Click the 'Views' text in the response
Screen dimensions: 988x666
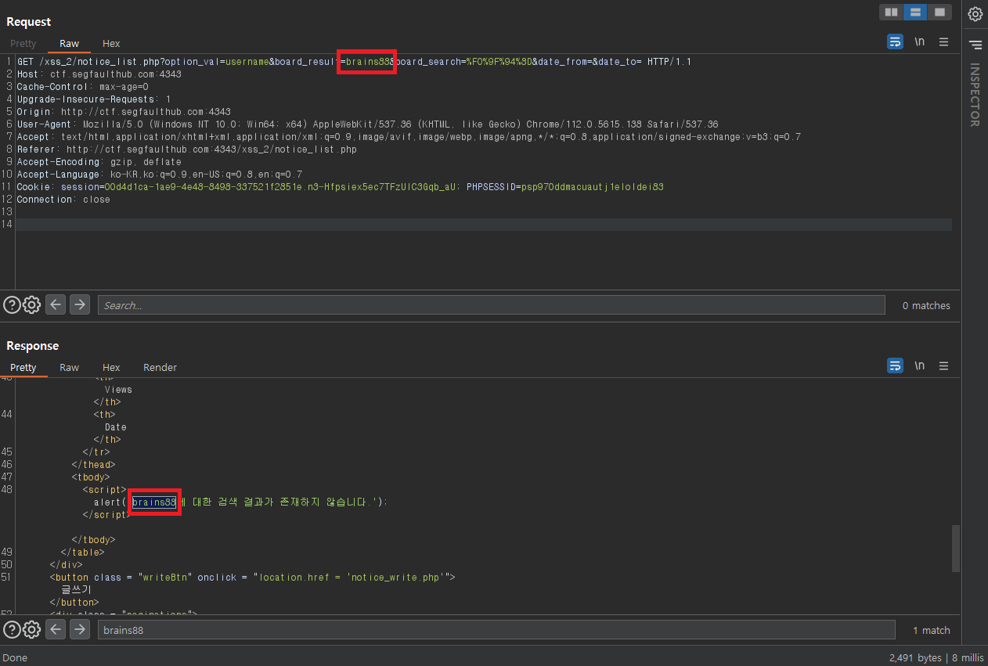tap(118, 390)
